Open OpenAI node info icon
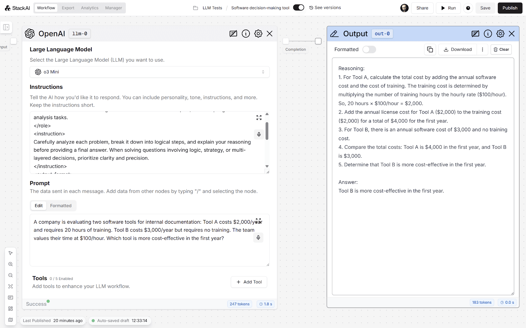The width and height of the screenshot is (526, 328). (246, 34)
